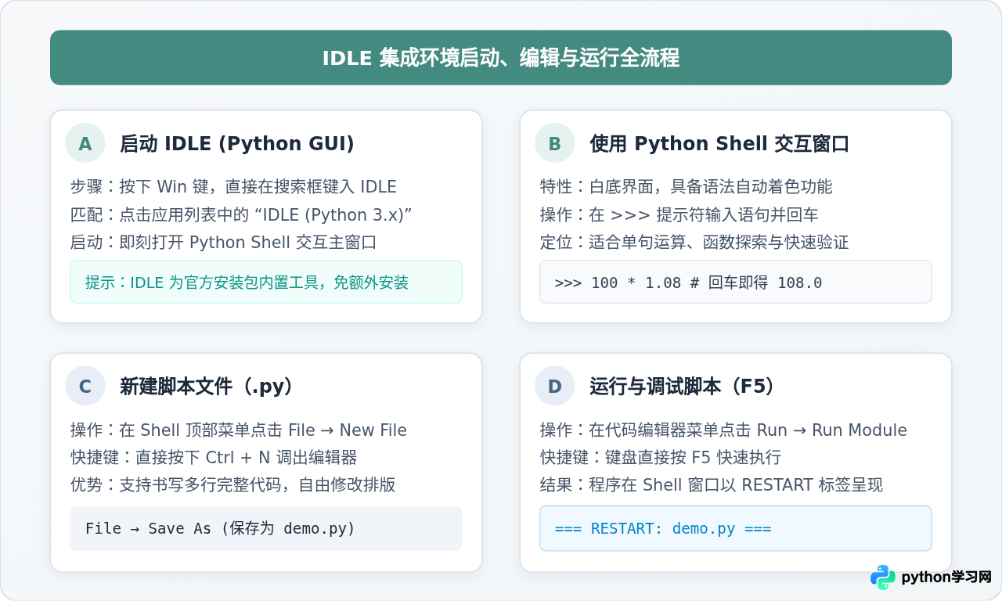Image resolution: width=1002 pixels, height=601 pixels.
Task: Click the line '操作：在 Shell 顶部菜单点击 File → New File'
Action: (239, 430)
